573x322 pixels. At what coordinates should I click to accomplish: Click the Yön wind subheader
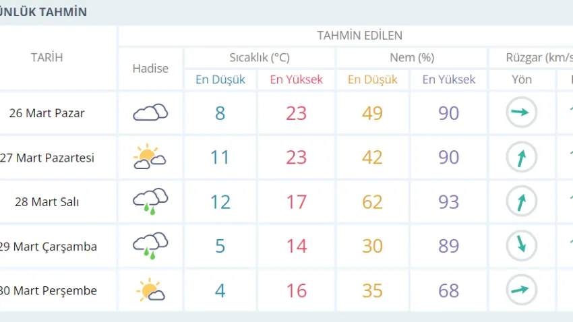pos(521,79)
